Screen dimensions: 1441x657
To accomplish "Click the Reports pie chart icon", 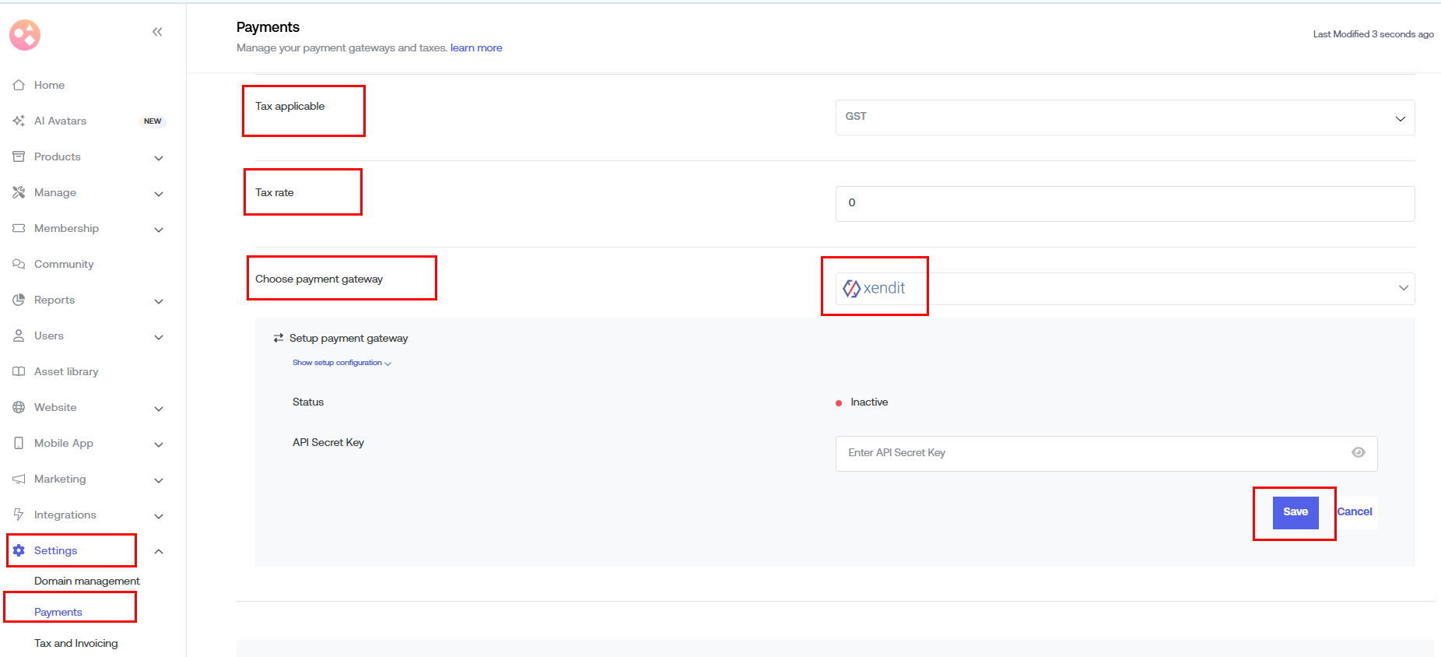I will pyautogui.click(x=19, y=300).
